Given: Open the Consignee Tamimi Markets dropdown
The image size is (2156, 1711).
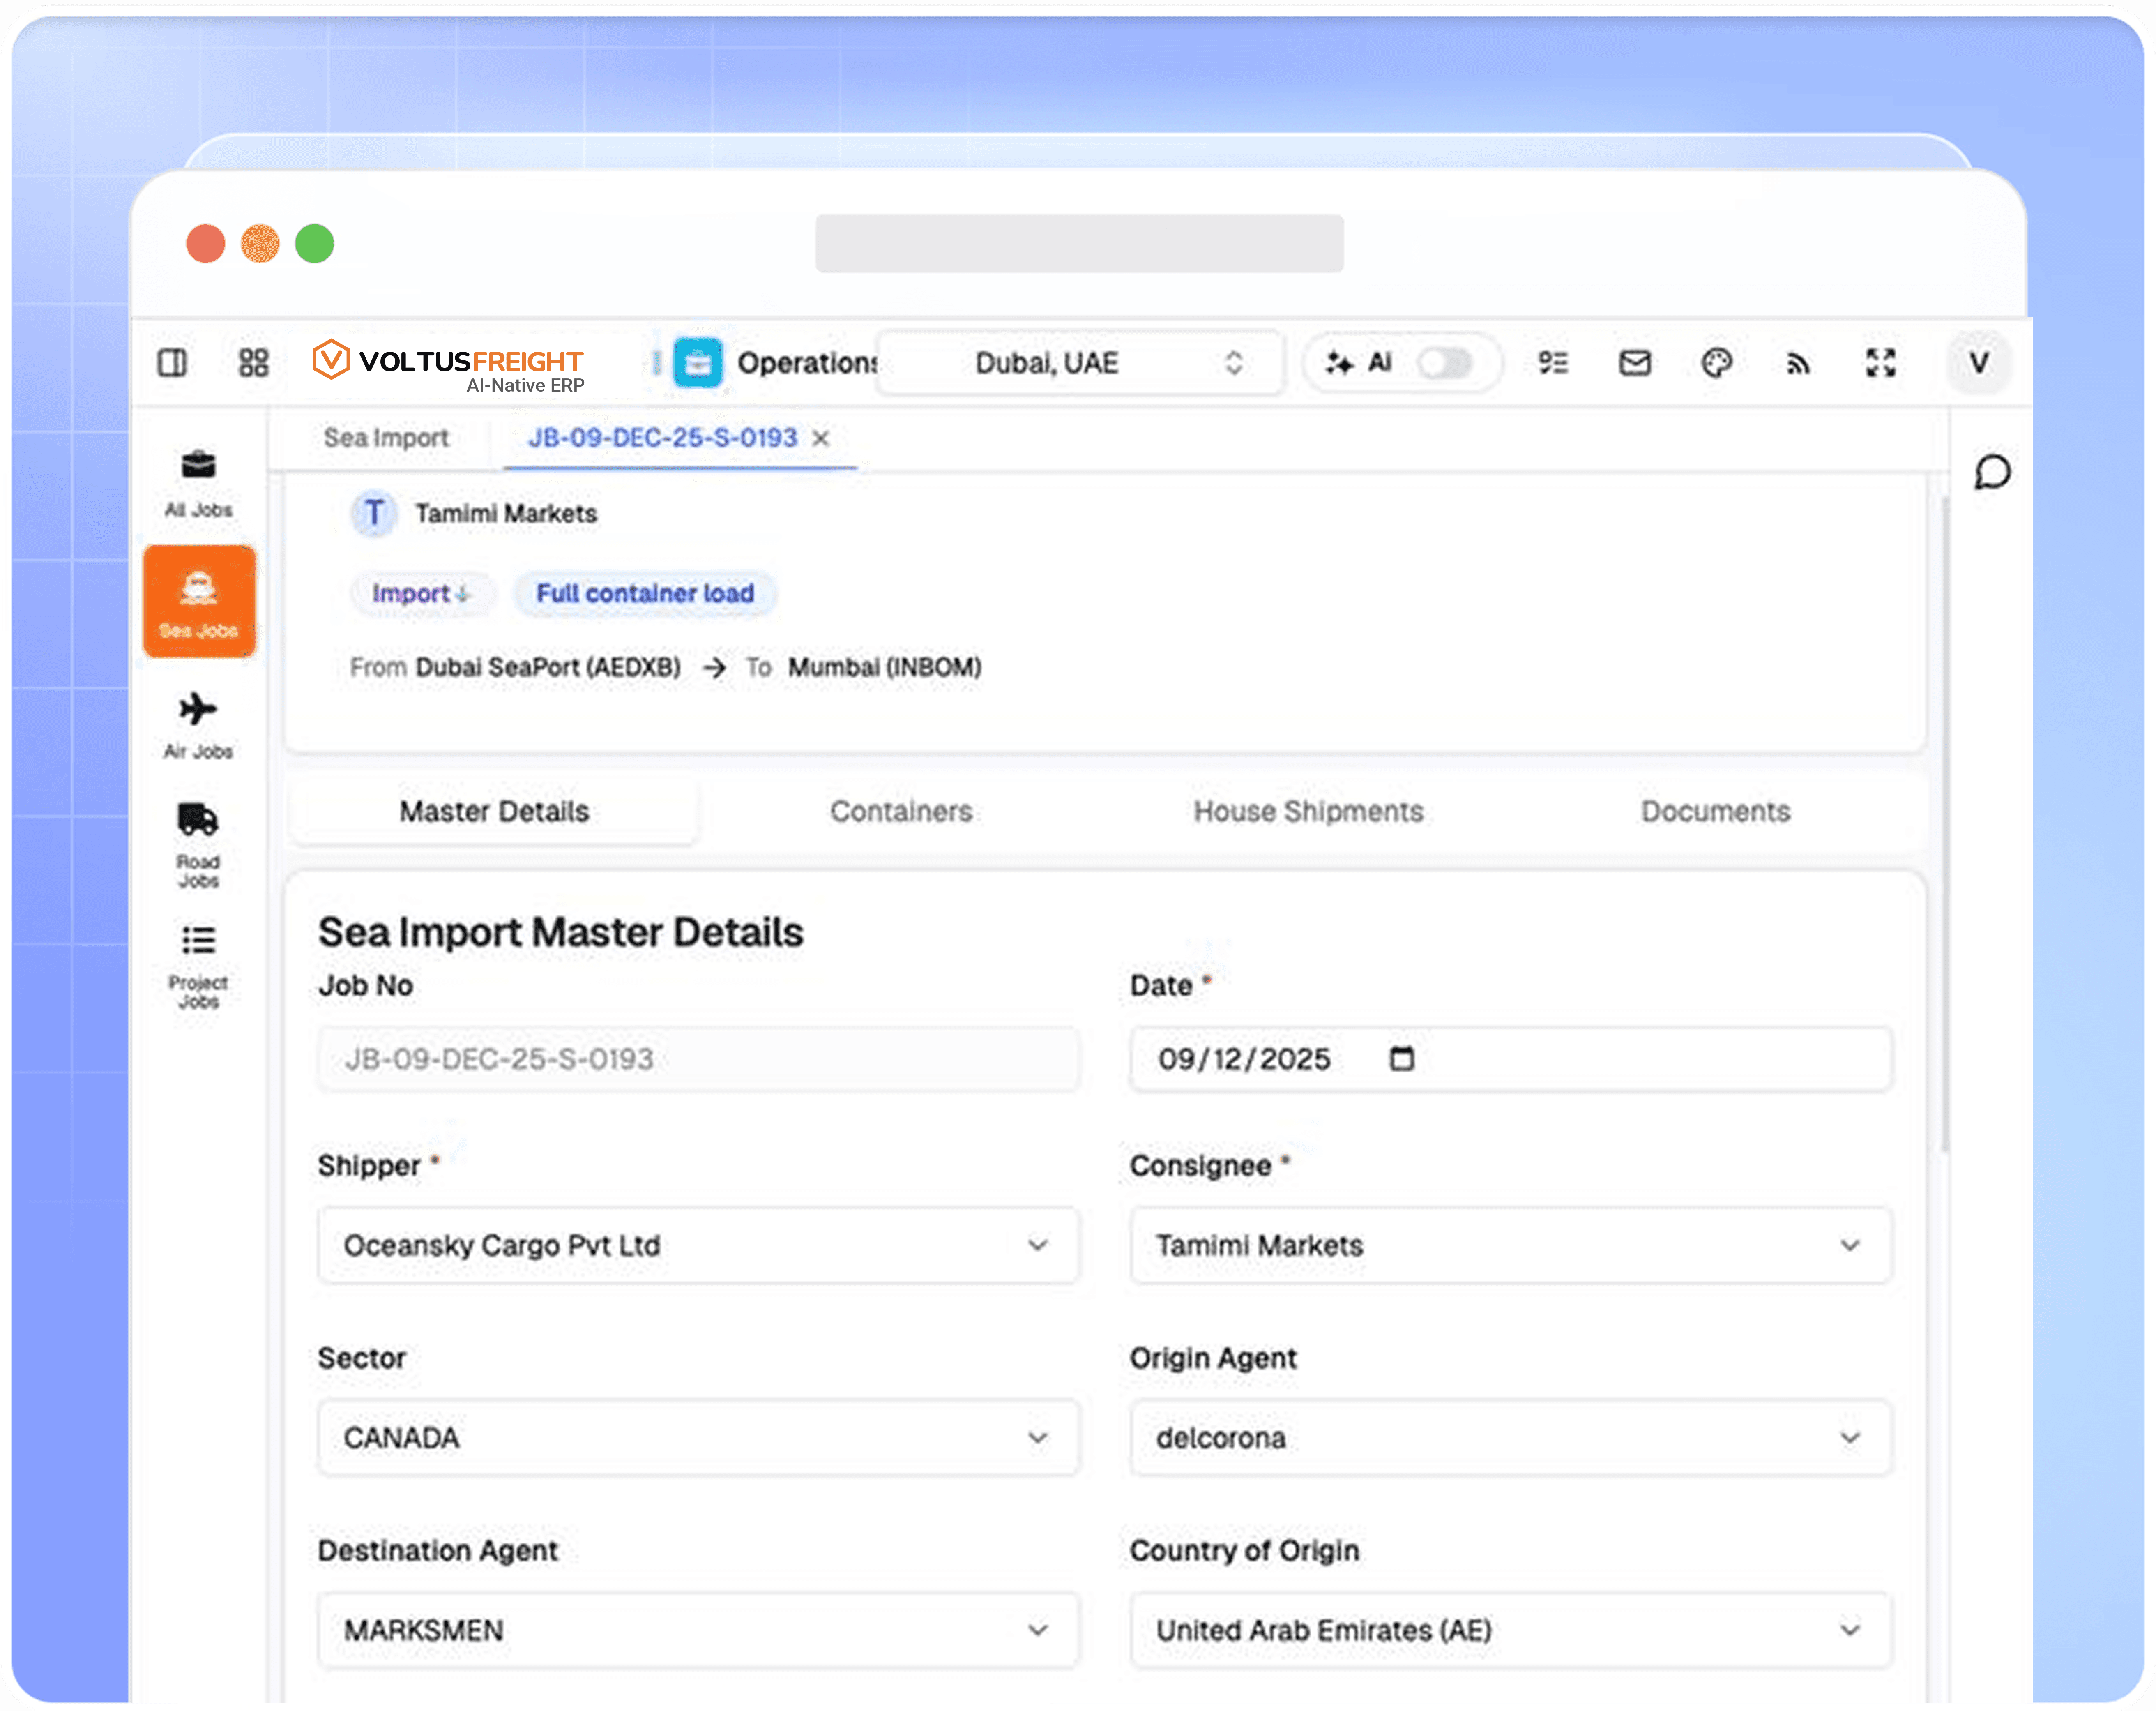Looking at the screenshot, I should [x=1510, y=1245].
